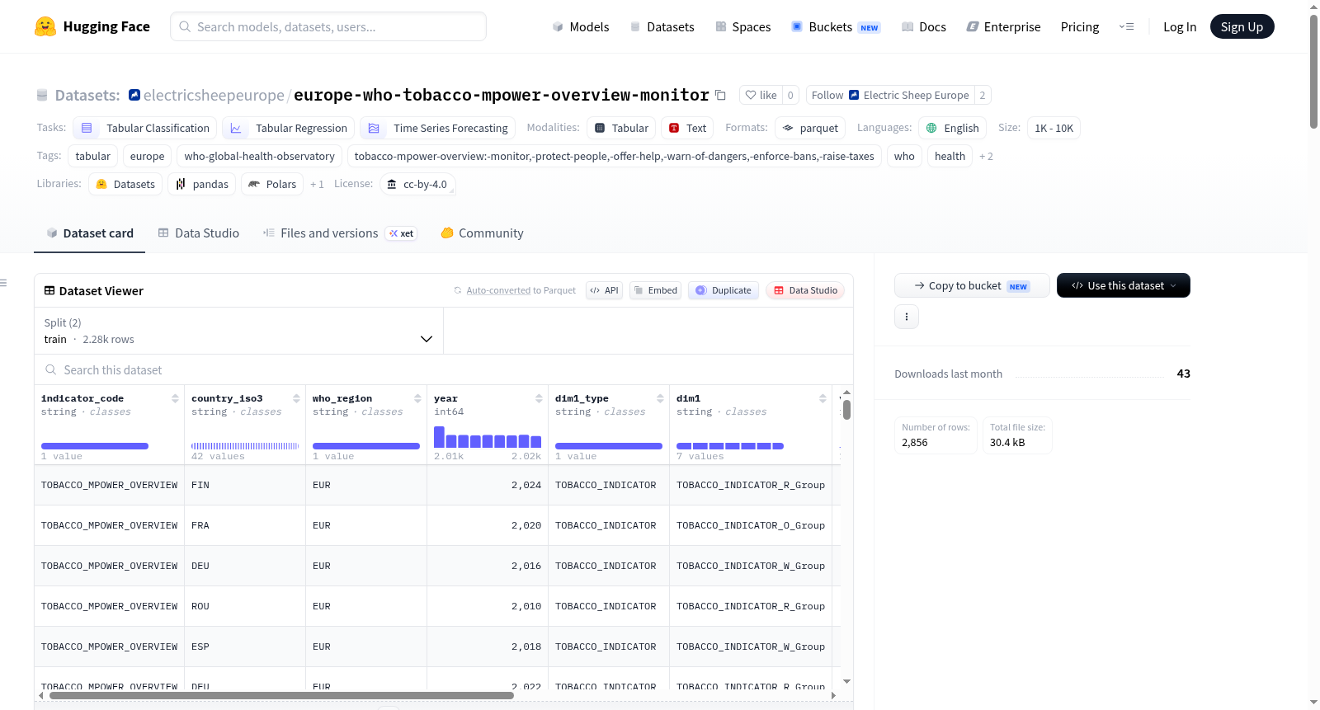Image resolution: width=1320 pixels, height=710 pixels.
Task: Click the table's vertical scrollbar thumb
Action: click(x=846, y=410)
